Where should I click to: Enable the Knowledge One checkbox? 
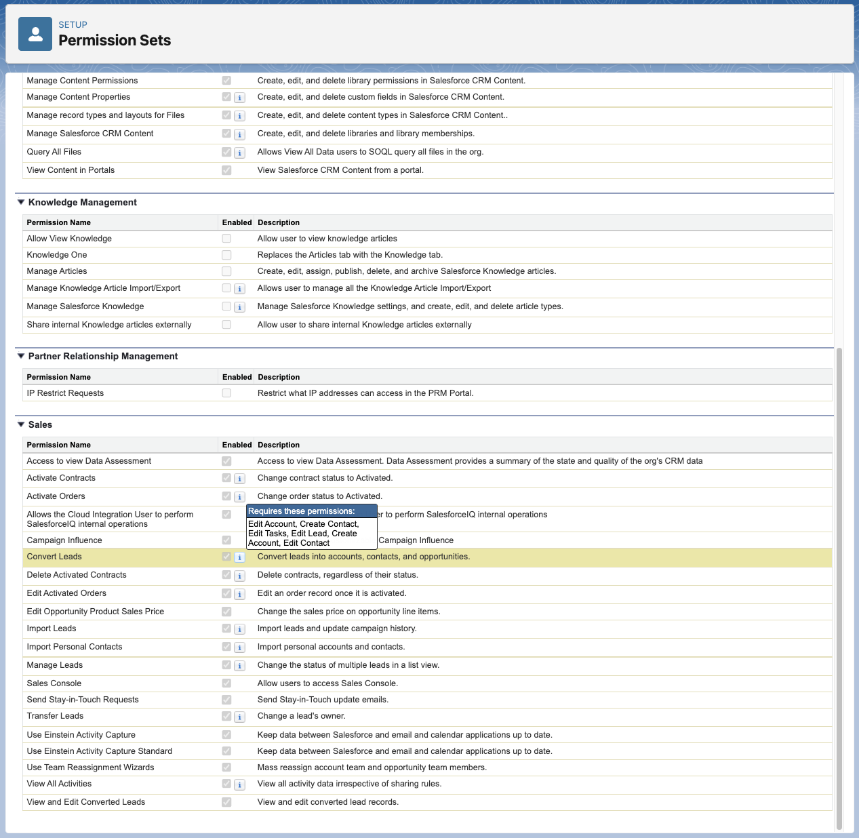(226, 255)
